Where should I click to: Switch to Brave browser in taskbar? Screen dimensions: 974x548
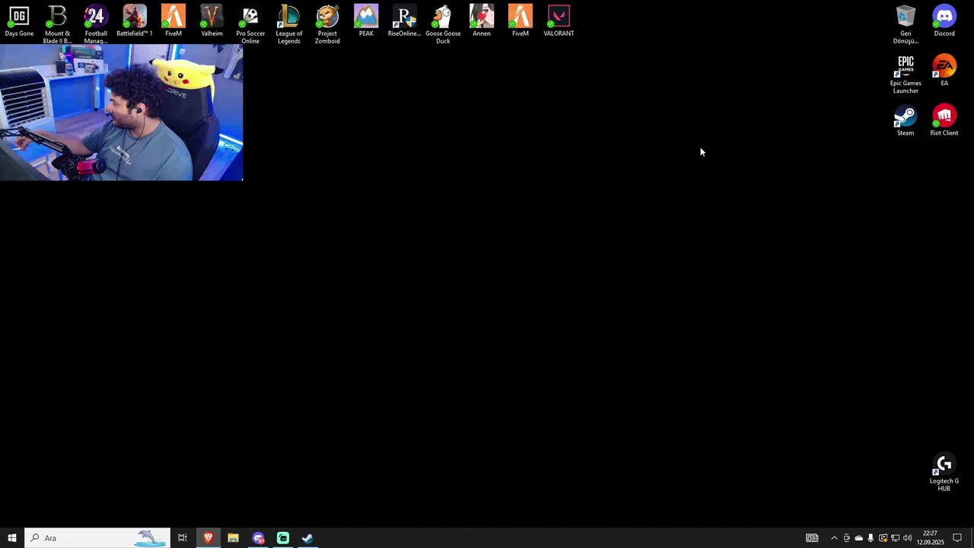(208, 538)
